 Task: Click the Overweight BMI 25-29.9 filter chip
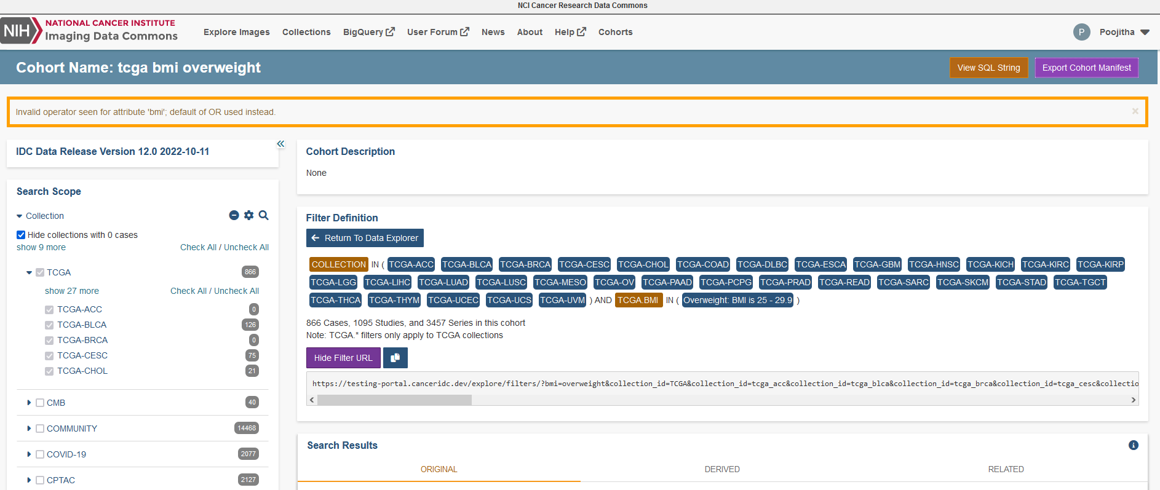click(738, 300)
